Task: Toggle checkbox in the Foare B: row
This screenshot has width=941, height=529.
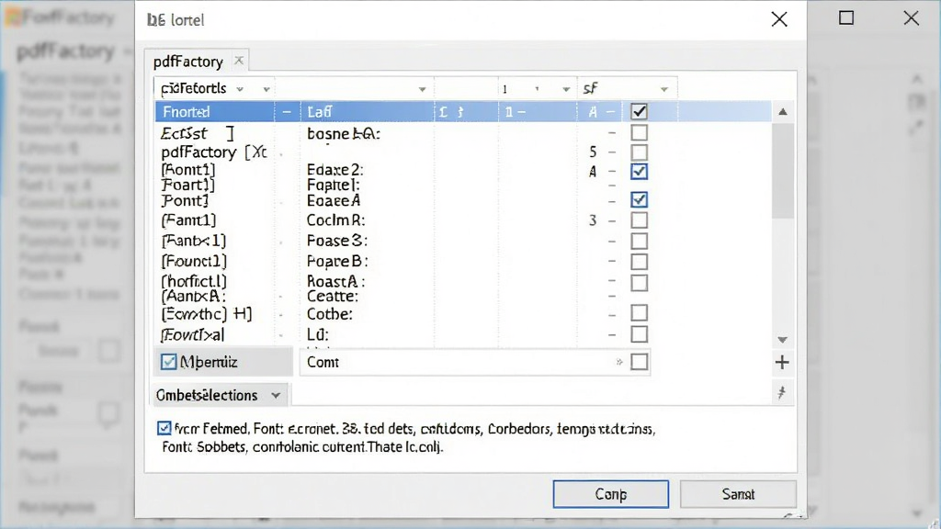Action: (x=639, y=262)
